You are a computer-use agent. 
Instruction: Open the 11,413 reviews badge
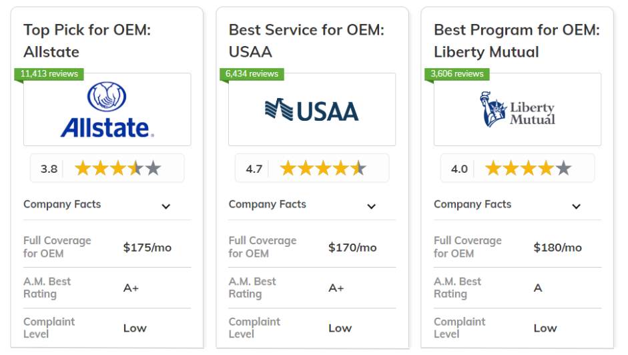(x=49, y=74)
